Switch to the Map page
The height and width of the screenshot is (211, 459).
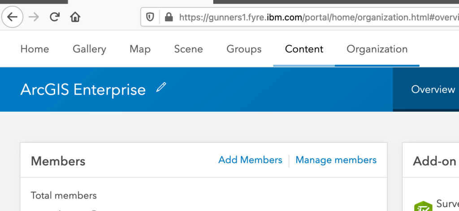tap(140, 49)
